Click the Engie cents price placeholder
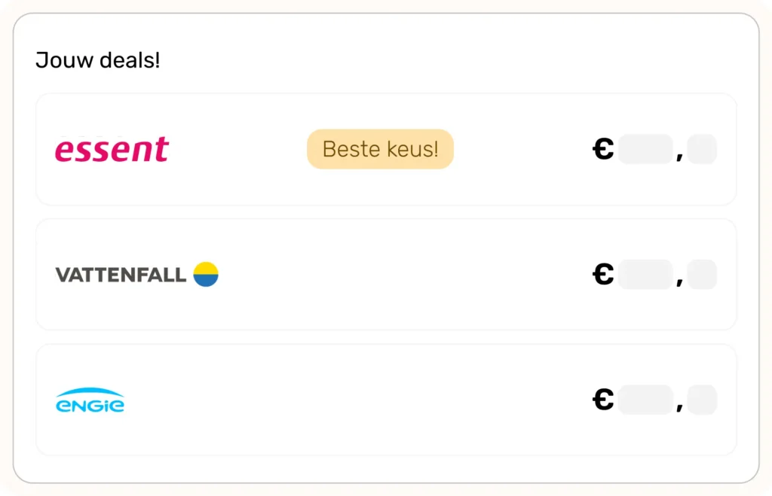This screenshot has width=772, height=496. 702,400
